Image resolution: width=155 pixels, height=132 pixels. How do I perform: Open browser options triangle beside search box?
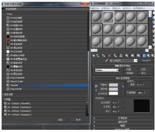click(x=3, y=9)
